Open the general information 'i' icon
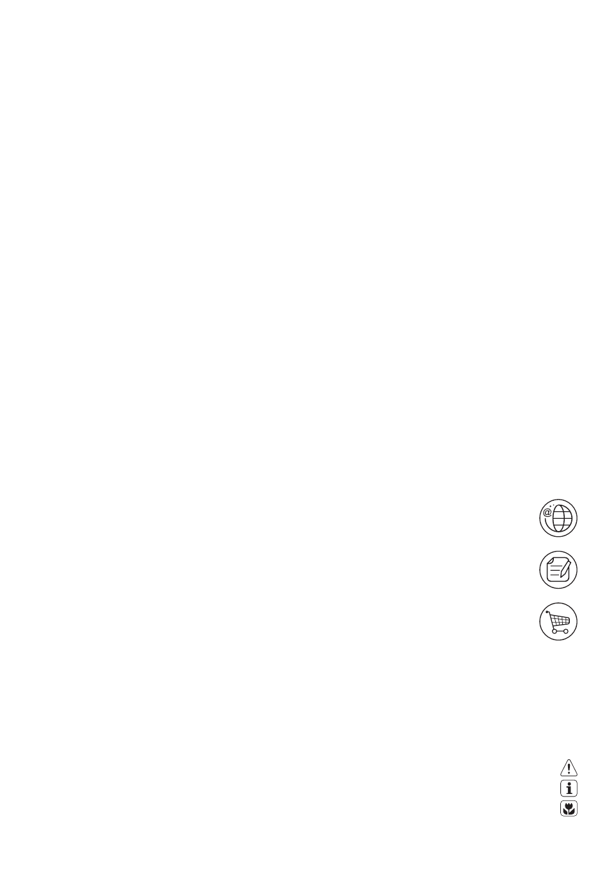This screenshot has height=887, width=609. [x=569, y=788]
